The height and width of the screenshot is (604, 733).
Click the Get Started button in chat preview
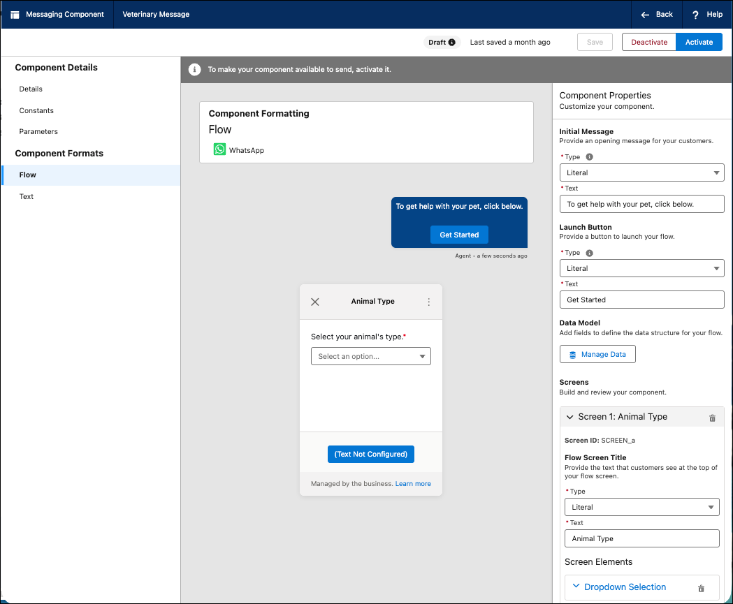[459, 235]
